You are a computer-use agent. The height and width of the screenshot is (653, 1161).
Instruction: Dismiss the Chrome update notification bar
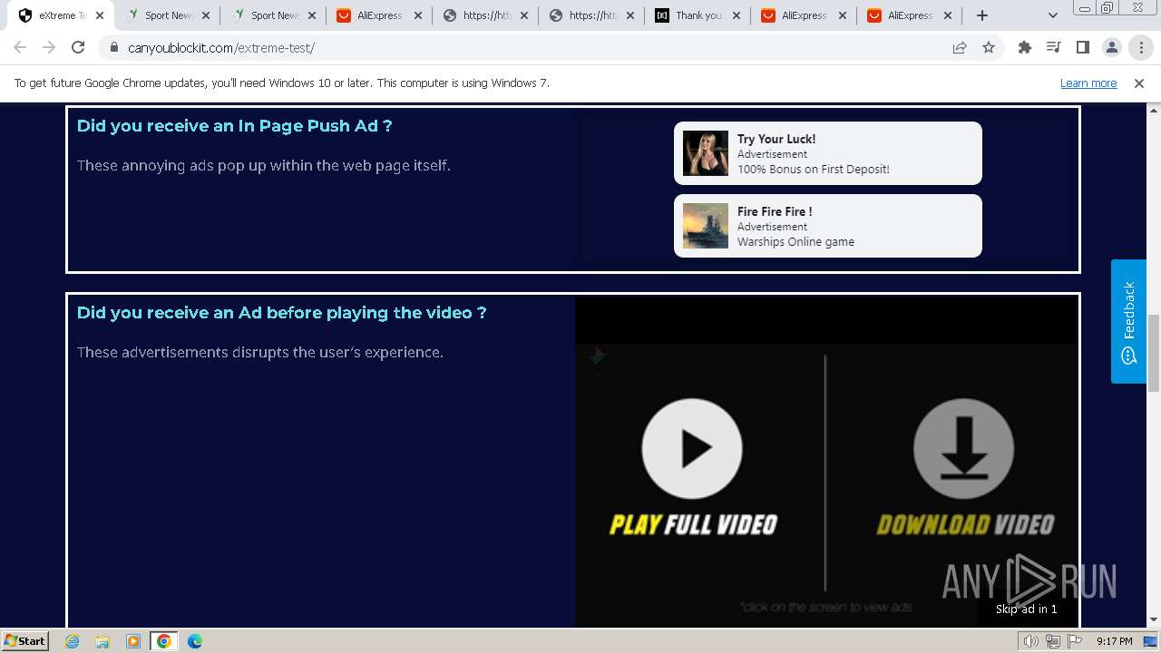1139,83
